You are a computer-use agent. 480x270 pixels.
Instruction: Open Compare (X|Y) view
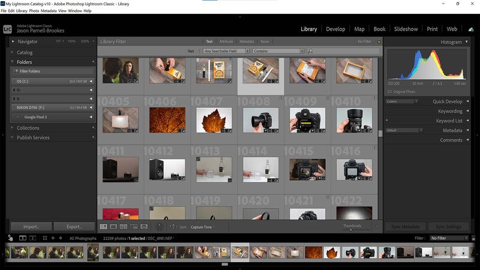point(124,227)
